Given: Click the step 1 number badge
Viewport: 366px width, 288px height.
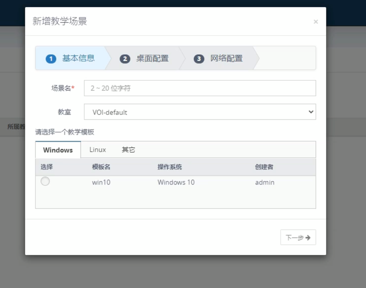Looking at the screenshot, I should [51, 59].
